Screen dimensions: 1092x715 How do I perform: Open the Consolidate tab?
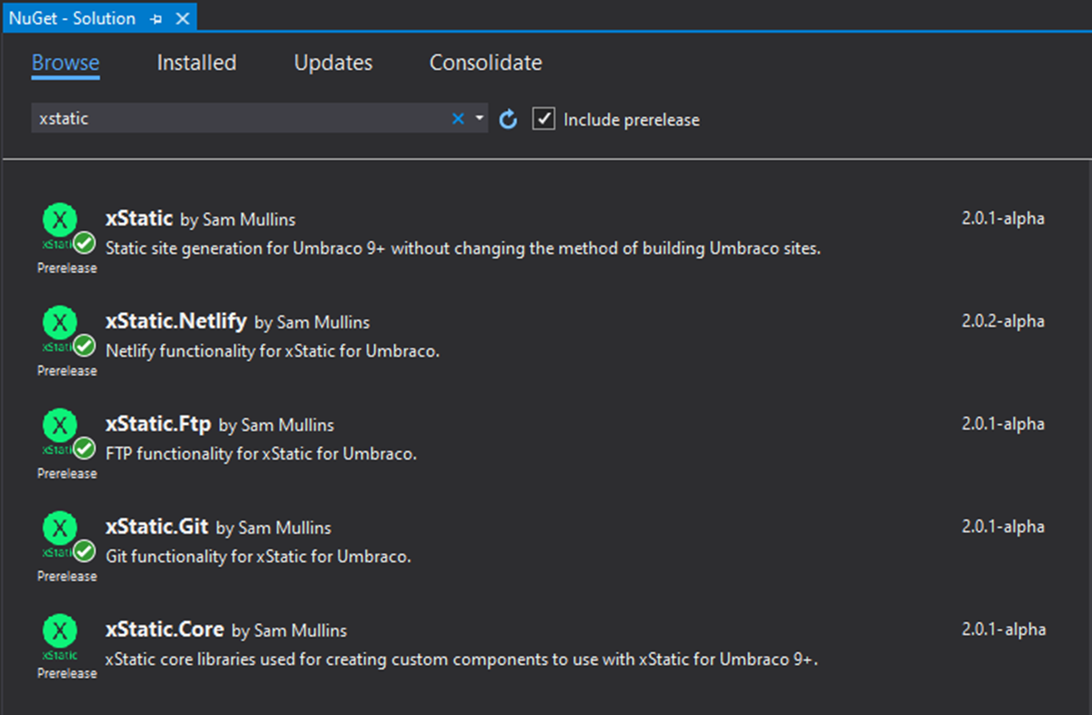coord(485,62)
